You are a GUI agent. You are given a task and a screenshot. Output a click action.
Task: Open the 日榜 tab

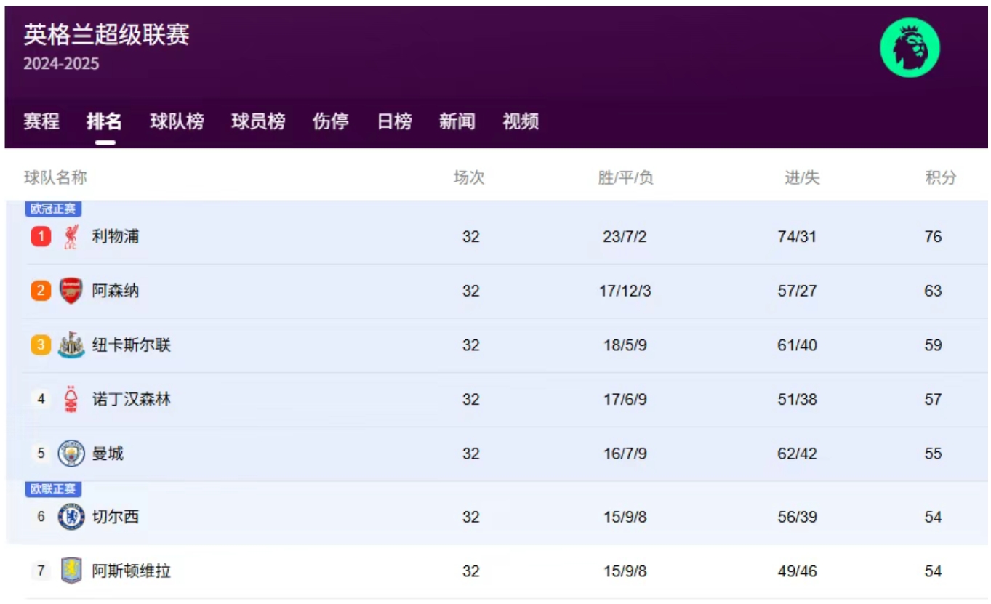pos(394,121)
